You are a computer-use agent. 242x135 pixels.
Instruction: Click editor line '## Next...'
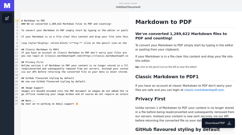click(28, 101)
